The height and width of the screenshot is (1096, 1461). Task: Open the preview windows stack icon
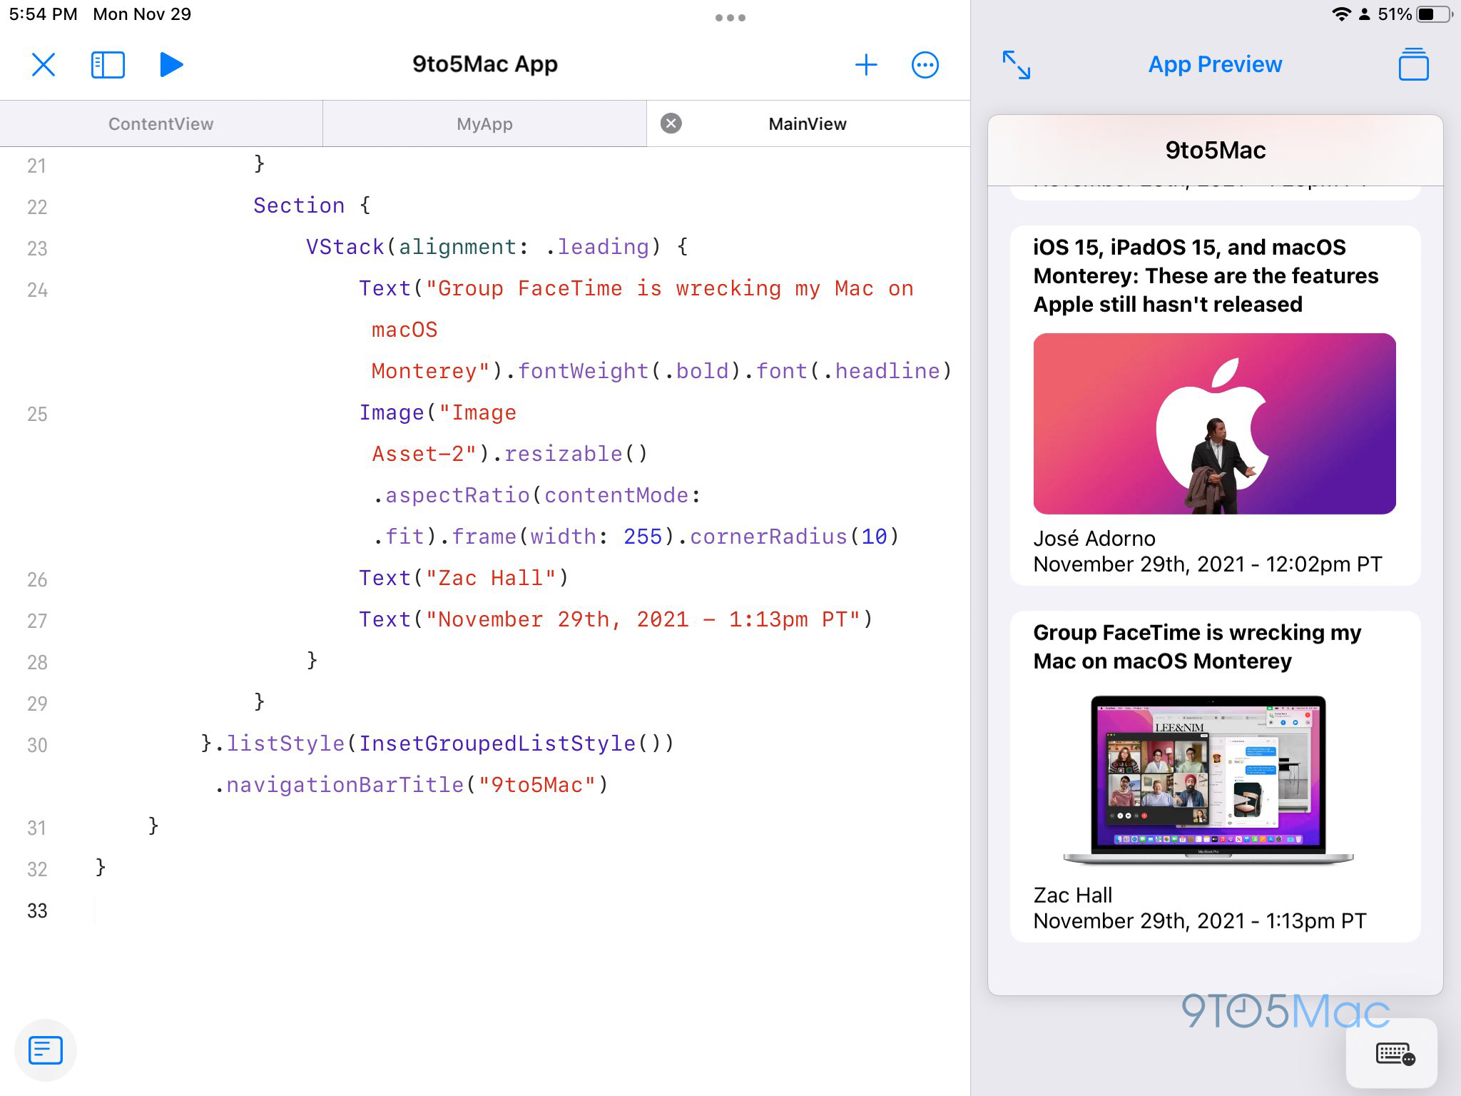(x=1413, y=65)
